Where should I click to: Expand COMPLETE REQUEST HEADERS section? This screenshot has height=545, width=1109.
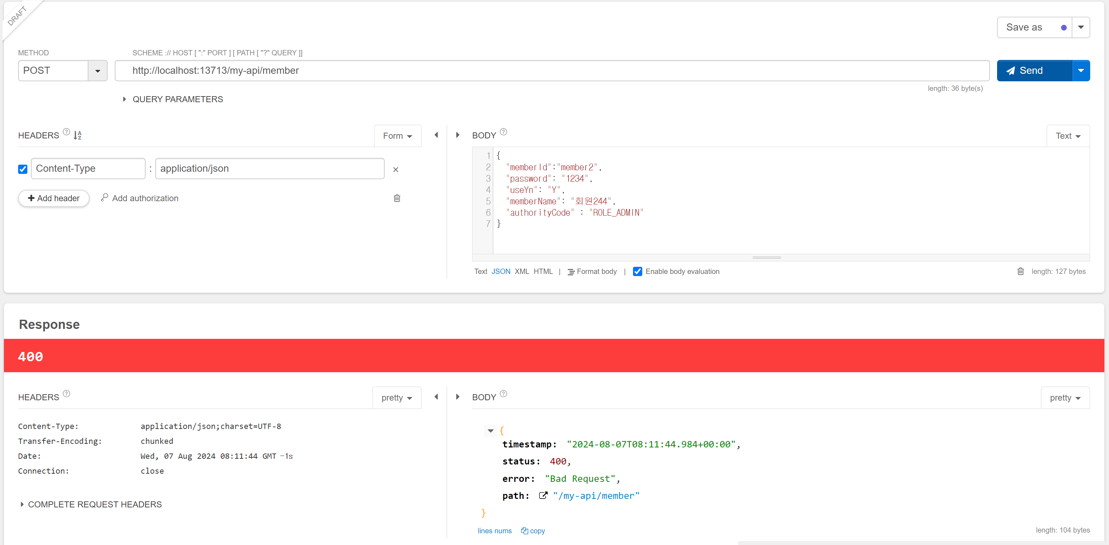[22, 505]
